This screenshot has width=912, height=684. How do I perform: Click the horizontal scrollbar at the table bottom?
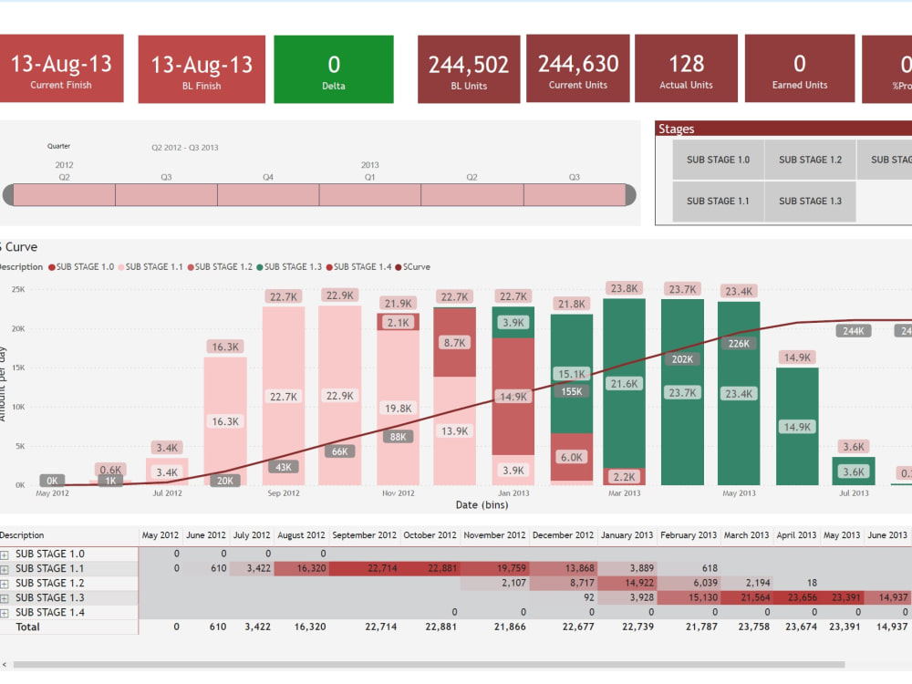tap(429, 664)
